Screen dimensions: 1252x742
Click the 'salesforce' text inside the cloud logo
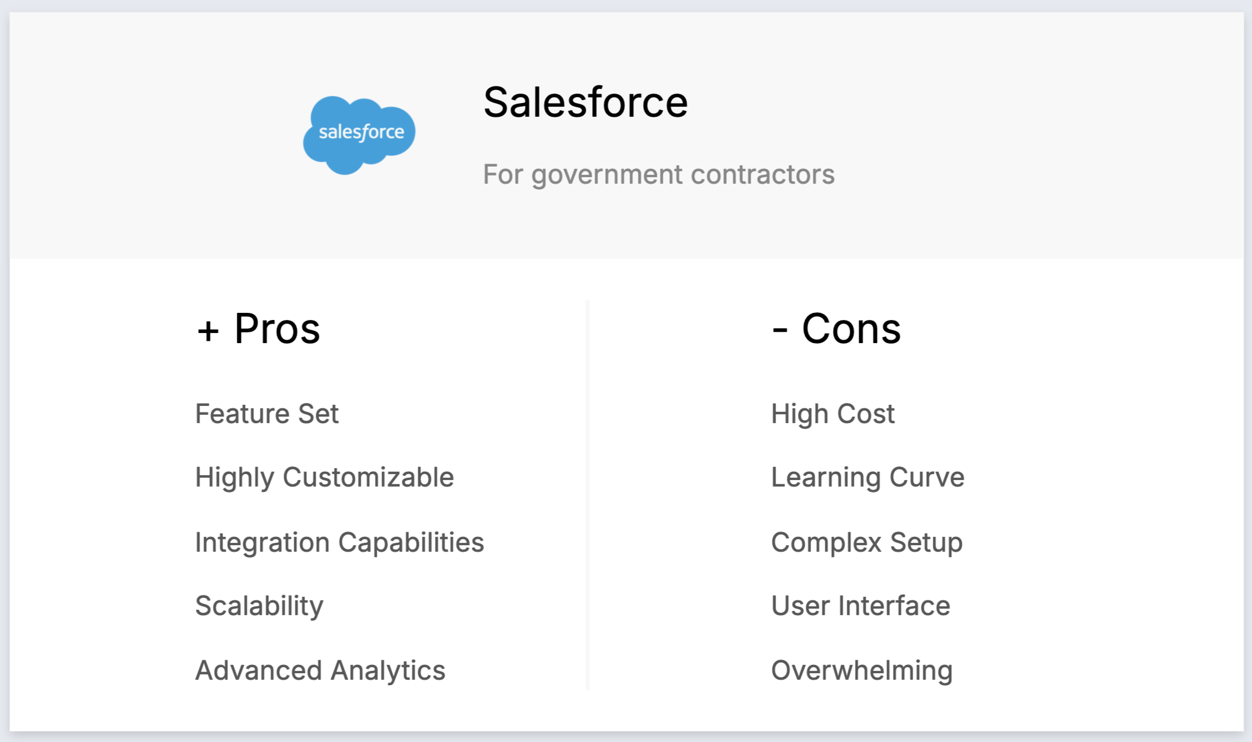361,132
